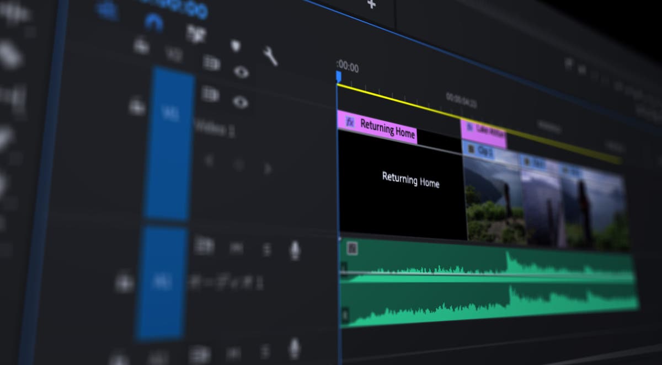The height and width of the screenshot is (365, 662).
Task: Toggle sync lock on the V1 track
Action: 210,95
